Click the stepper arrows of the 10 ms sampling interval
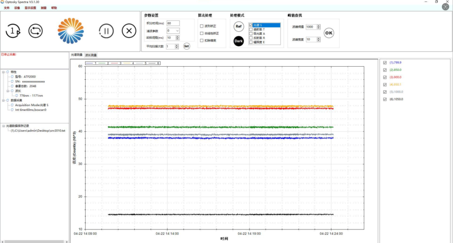This screenshot has width=453, height=243. (177, 38)
